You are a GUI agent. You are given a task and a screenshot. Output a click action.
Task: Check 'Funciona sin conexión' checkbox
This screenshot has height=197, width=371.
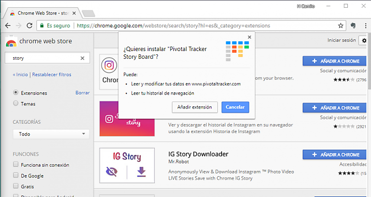15,164
